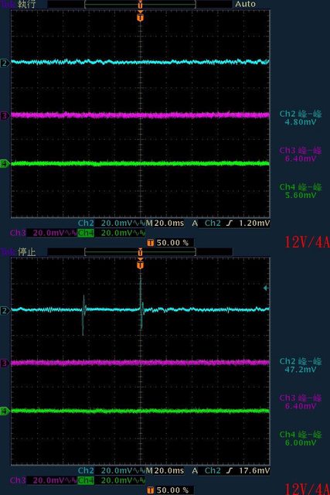Click the record-view bar beside Auto

point(141,4)
